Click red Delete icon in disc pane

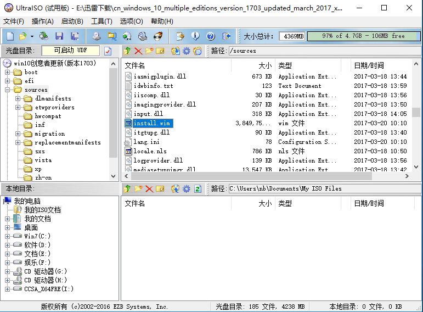[138, 51]
